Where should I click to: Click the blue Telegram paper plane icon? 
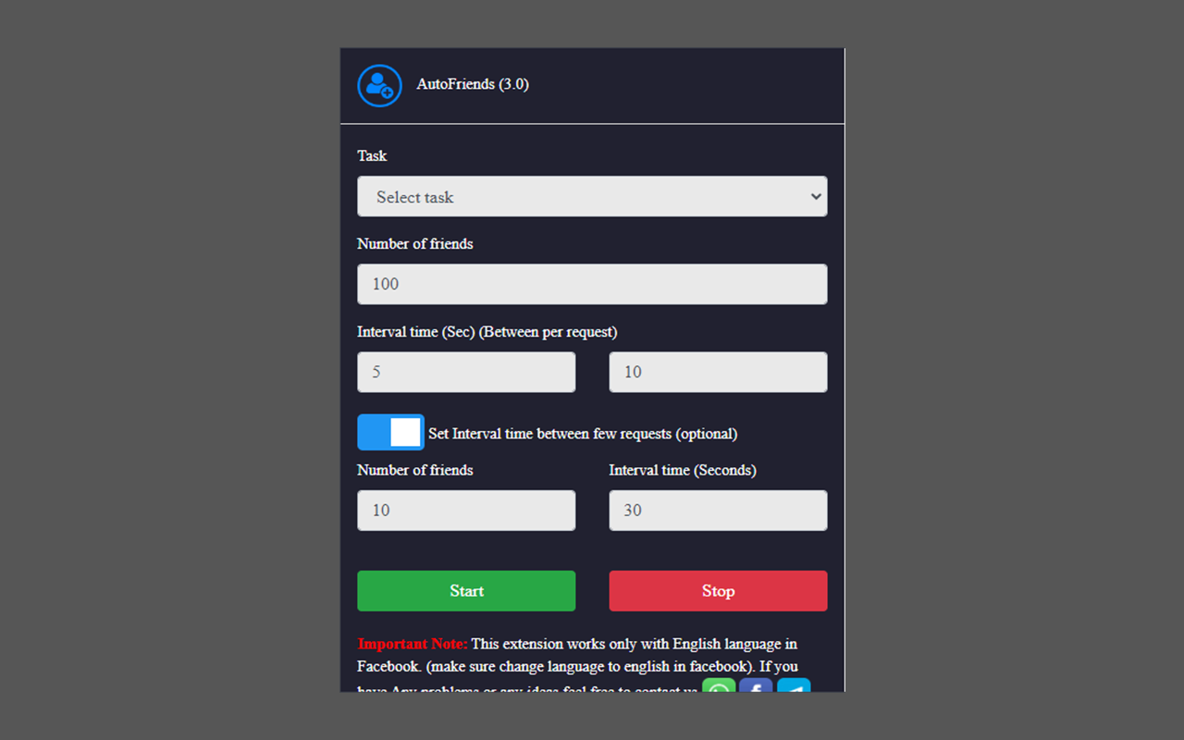[794, 689]
